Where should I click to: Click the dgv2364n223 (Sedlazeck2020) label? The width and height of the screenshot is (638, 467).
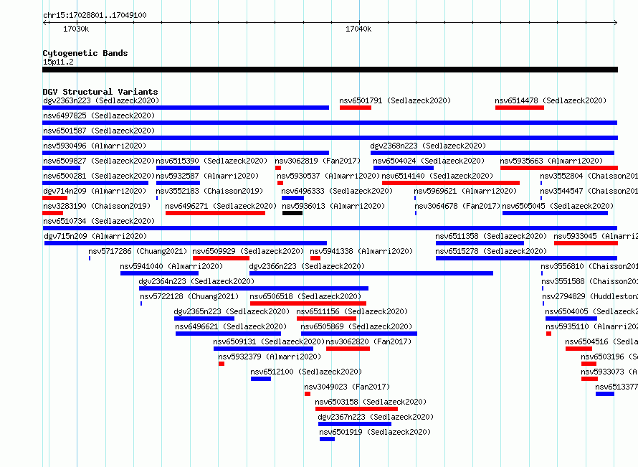pos(196,281)
